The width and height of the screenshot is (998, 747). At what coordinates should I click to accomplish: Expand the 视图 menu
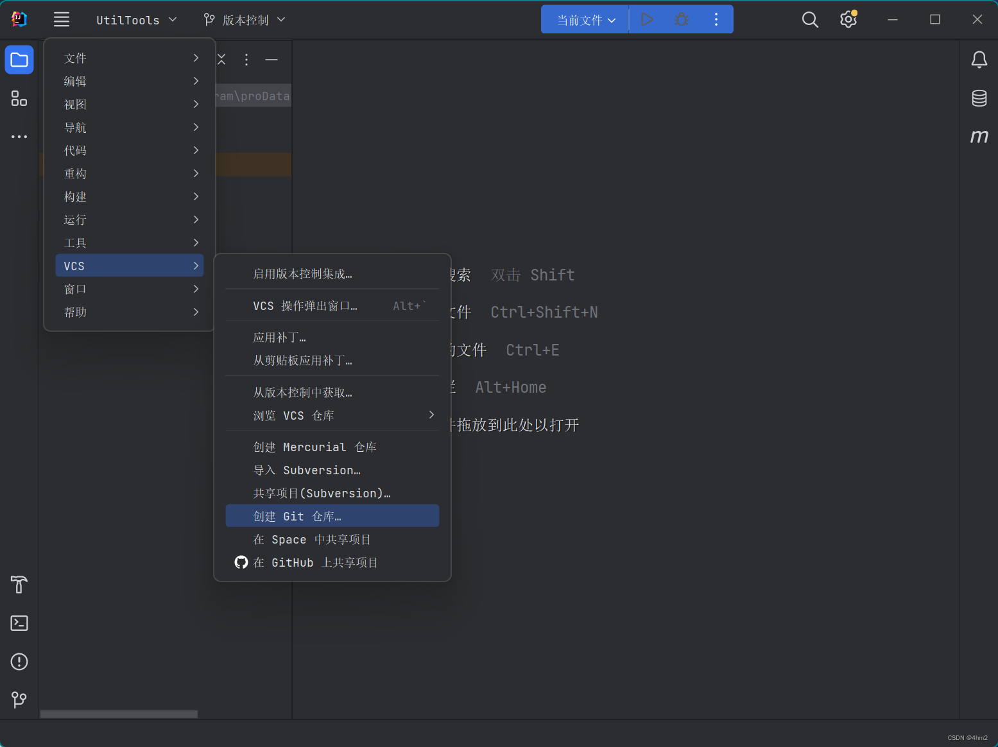click(x=130, y=104)
